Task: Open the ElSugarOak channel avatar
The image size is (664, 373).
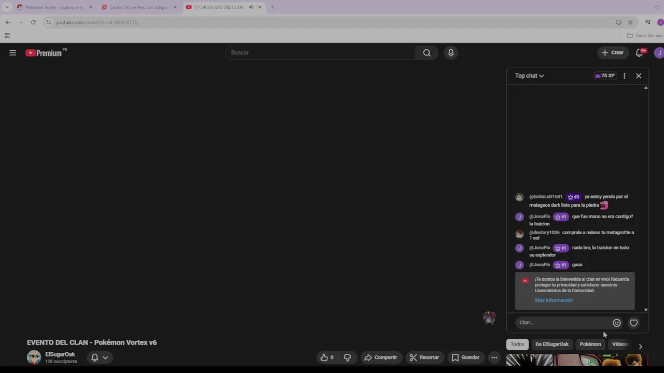Action: (34, 357)
